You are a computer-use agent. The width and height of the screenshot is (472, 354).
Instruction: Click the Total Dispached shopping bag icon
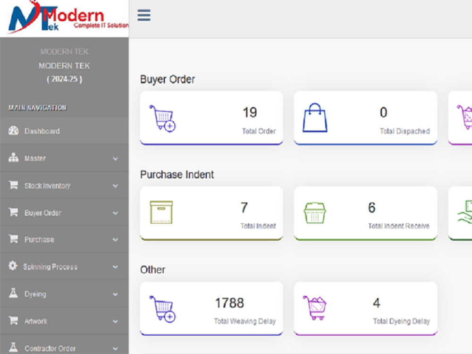tap(315, 118)
